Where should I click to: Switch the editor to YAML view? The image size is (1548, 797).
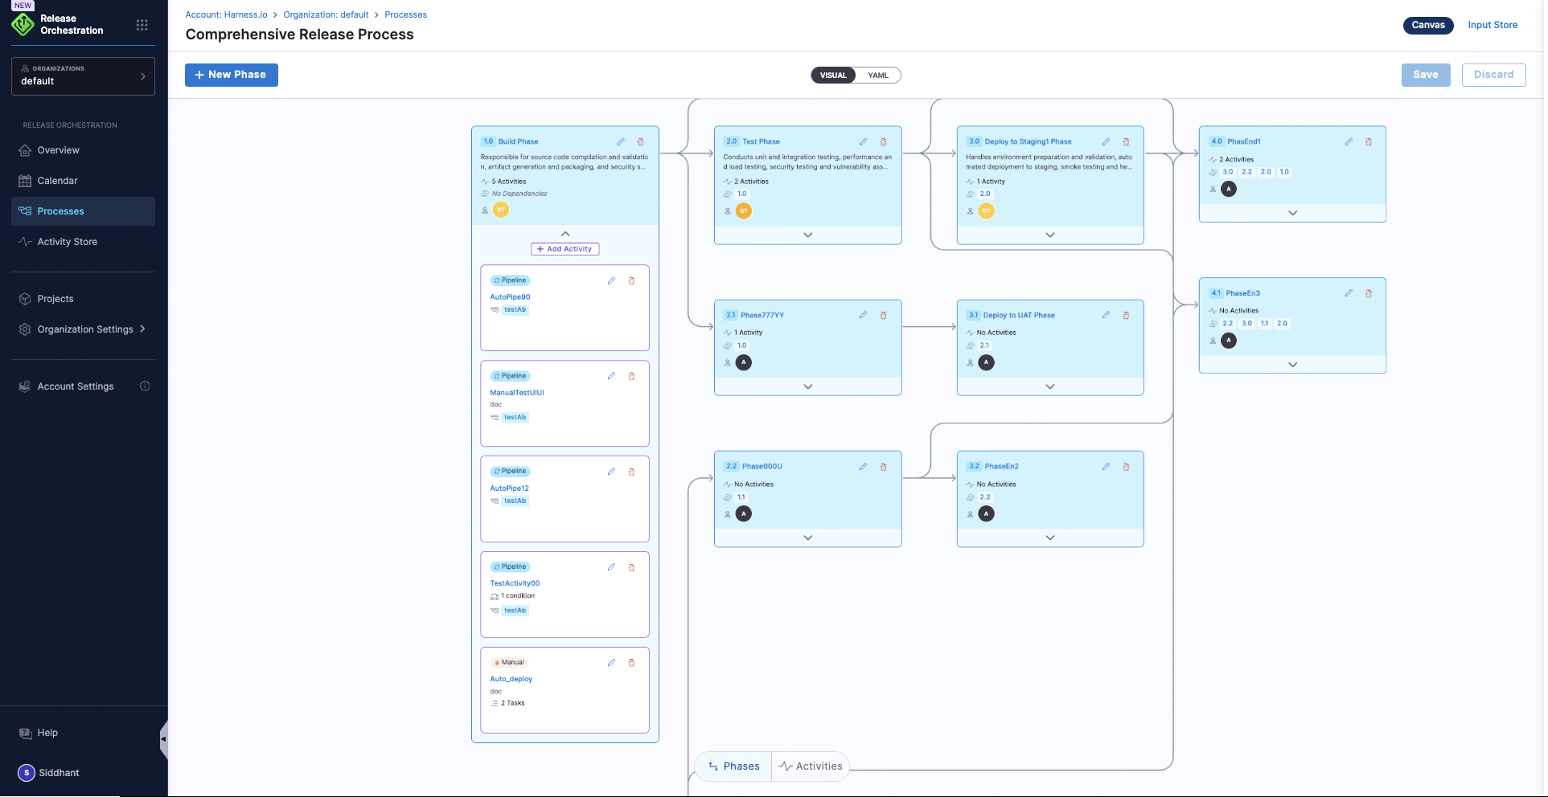click(x=878, y=76)
